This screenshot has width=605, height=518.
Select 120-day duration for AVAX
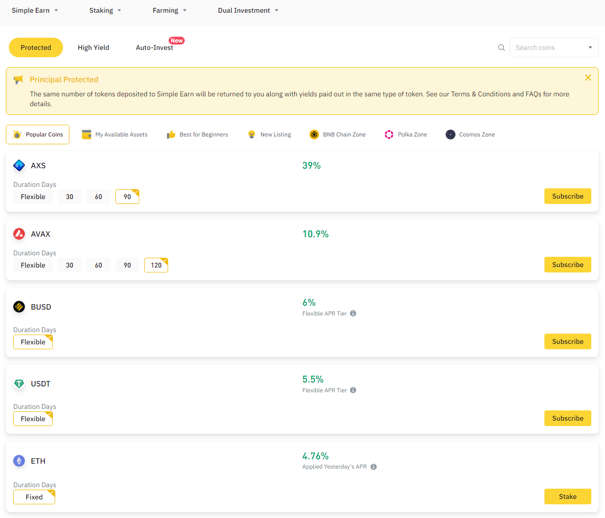(x=156, y=265)
